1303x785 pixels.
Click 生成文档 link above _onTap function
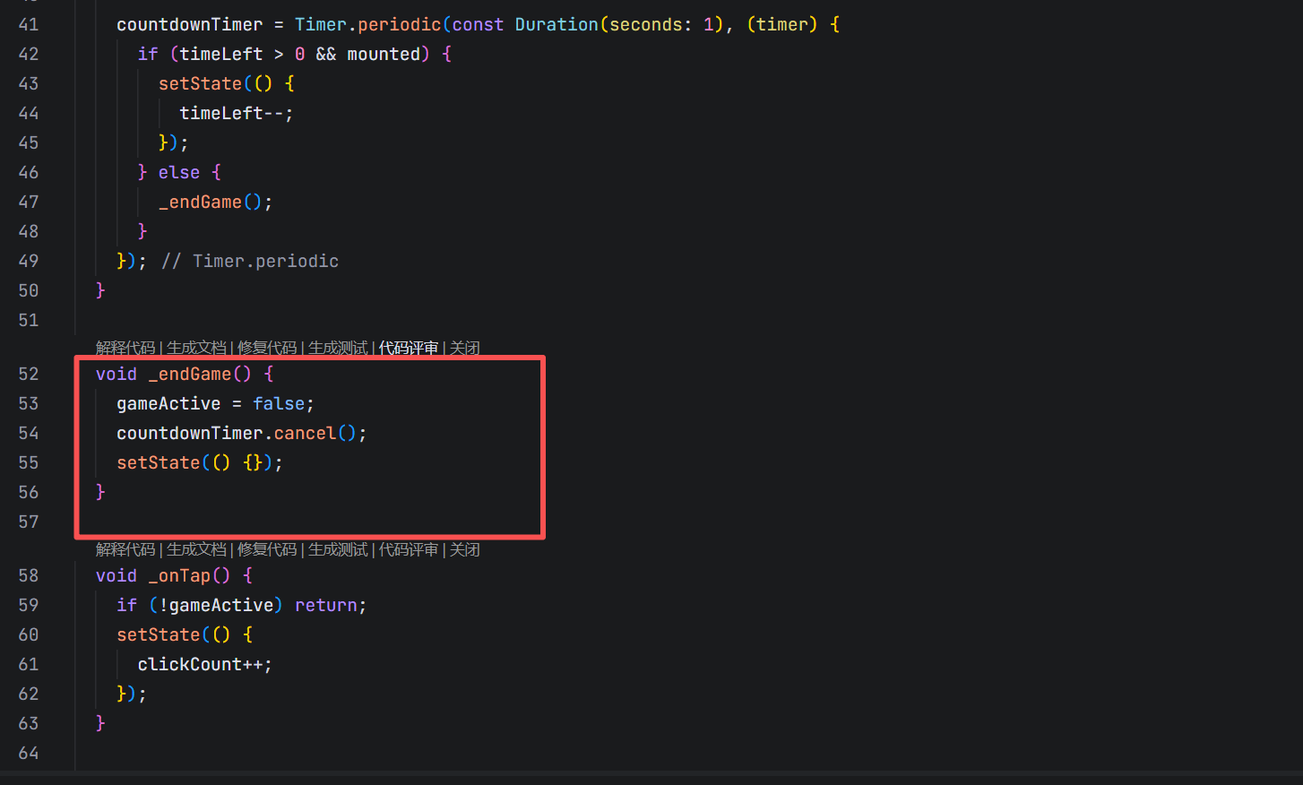point(196,549)
